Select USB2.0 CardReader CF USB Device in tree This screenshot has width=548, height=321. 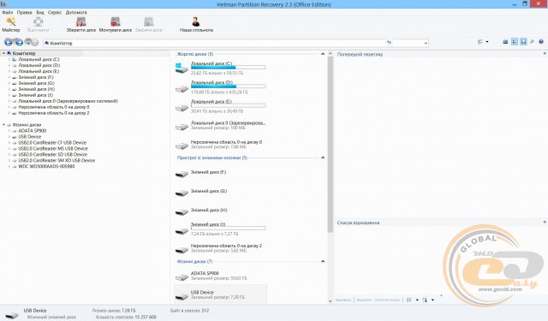(52, 142)
